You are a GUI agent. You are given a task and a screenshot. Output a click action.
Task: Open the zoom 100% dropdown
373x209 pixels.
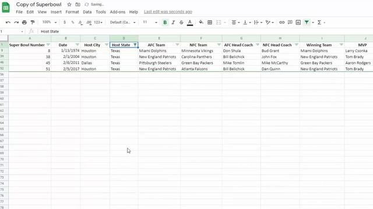(49, 22)
